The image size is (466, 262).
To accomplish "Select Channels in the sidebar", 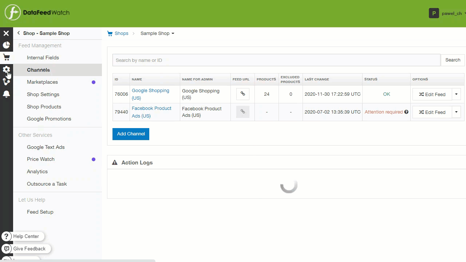I will tap(58, 70).
